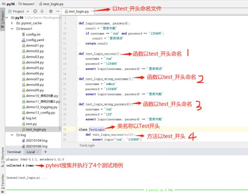Viewport: 248px width, 194px height.
Task: Expand the .pytest_cache folder
Action: pos(12,23)
